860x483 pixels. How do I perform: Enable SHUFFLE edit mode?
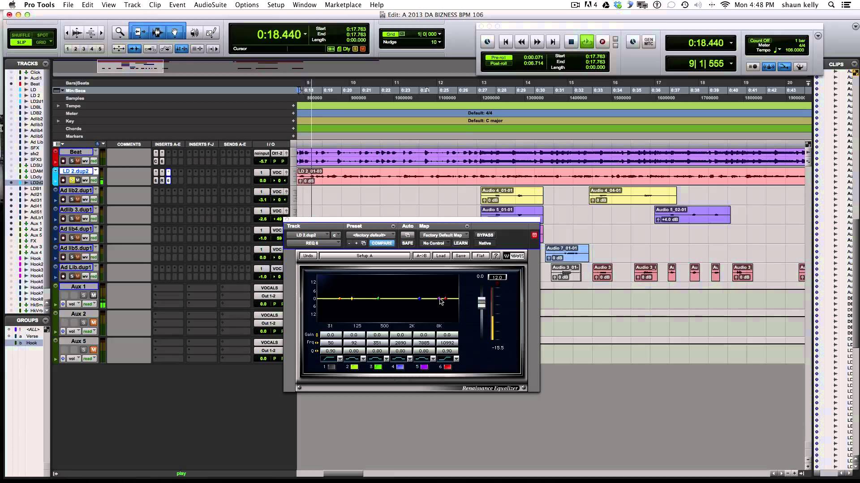[21, 35]
